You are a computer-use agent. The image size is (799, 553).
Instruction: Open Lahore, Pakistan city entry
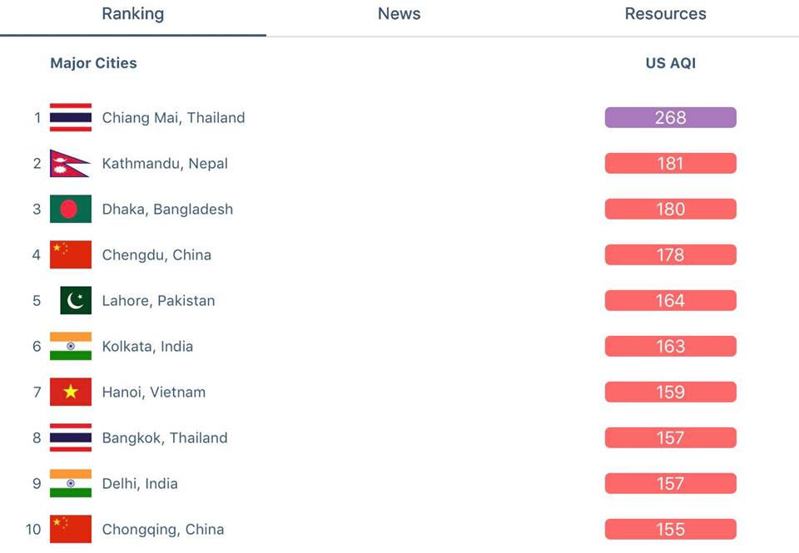tap(158, 301)
